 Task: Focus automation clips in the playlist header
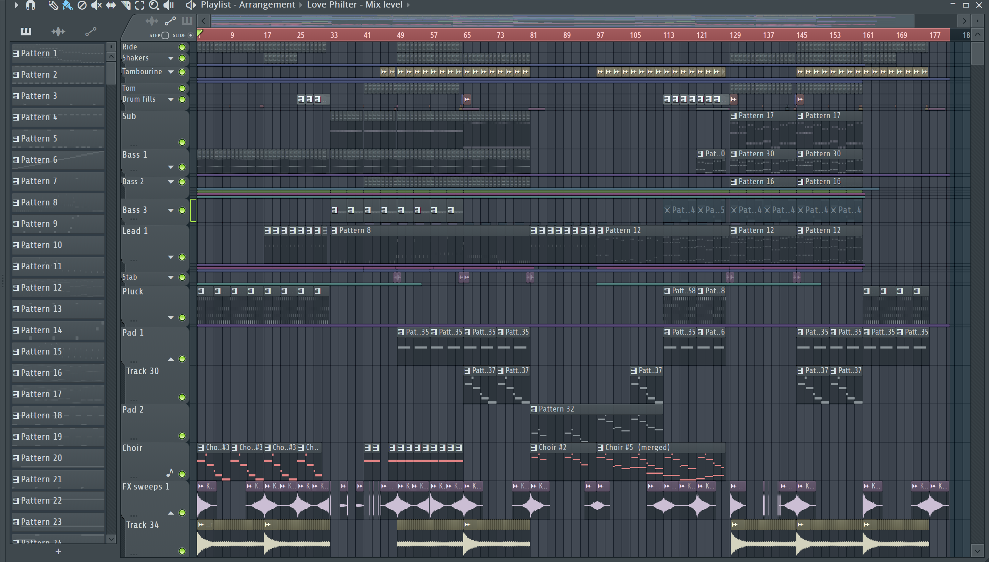coord(170,21)
